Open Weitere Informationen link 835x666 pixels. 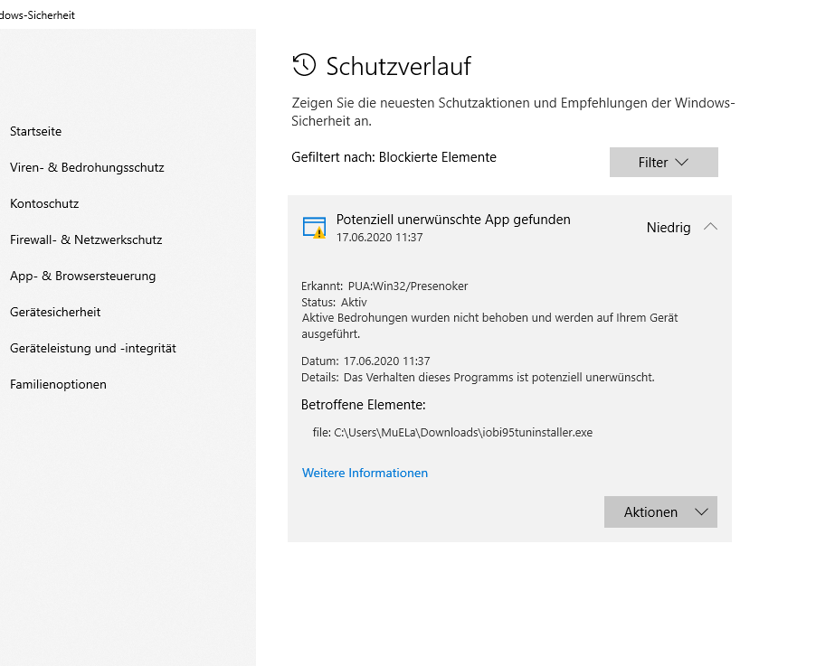click(x=365, y=473)
